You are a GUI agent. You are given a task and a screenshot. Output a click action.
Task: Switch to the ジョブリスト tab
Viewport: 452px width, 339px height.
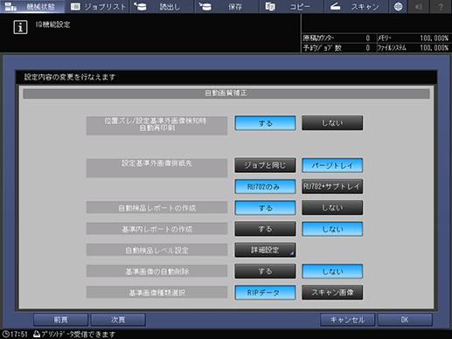(x=97, y=6)
